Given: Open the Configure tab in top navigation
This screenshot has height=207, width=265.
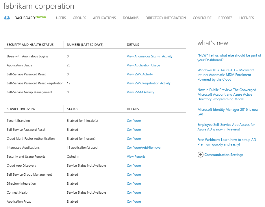Looking at the screenshot, I should [x=202, y=18].
